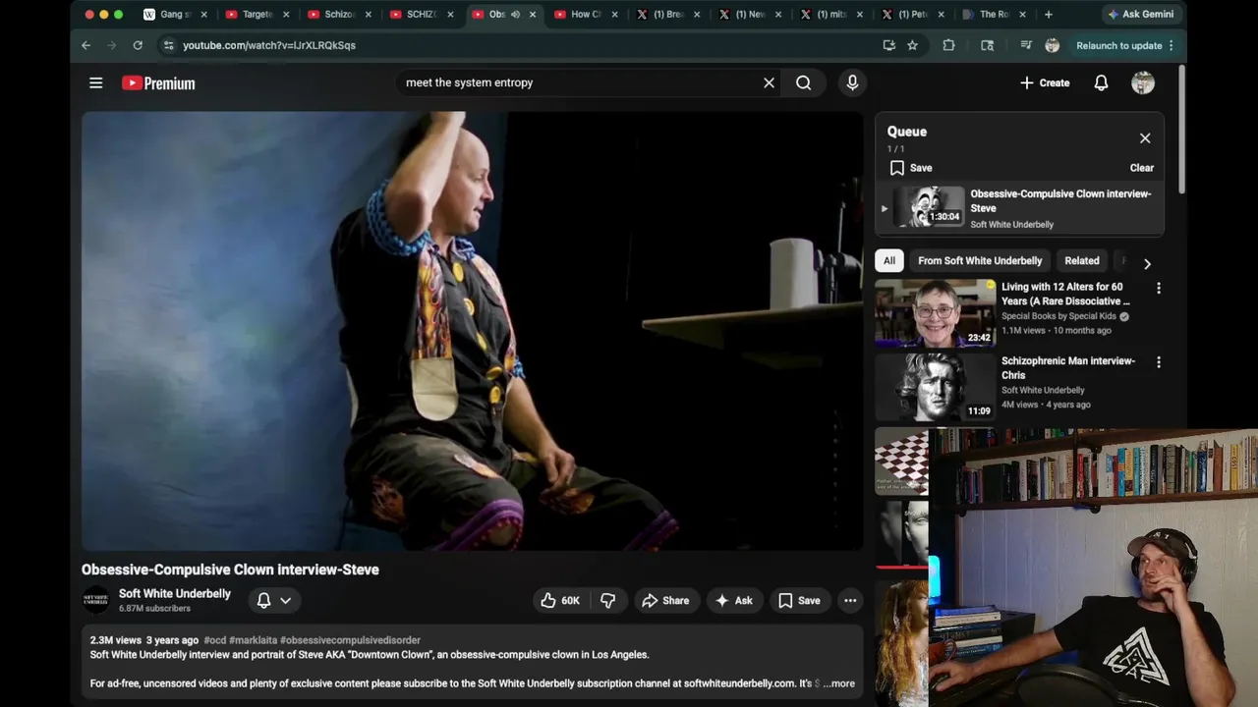1258x707 pixels.
Task: Go forward in browser history
Action: pos(111,45)
